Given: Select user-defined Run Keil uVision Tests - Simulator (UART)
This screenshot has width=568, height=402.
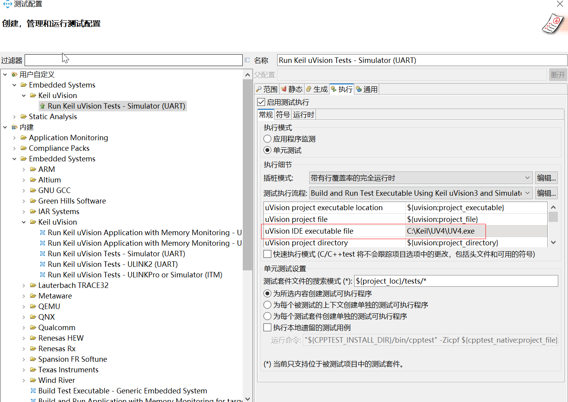Looking at the screenshot, I should pyautogui.click(x=116, y=106).
